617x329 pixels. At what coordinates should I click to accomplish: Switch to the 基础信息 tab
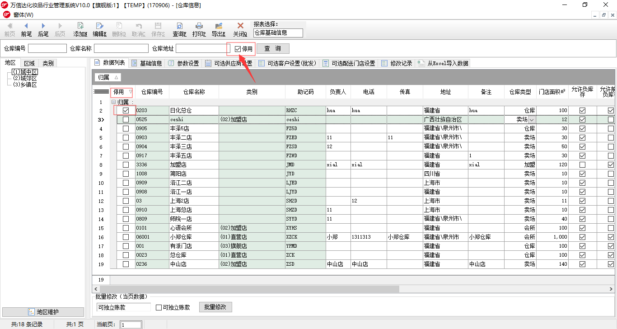147,63
